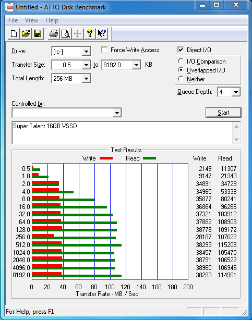Open the View menu
252x320 pixels.
[x=31, y=20]
